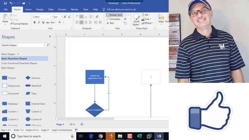Switch to the Process tab
249x140 pixels.
62,9
